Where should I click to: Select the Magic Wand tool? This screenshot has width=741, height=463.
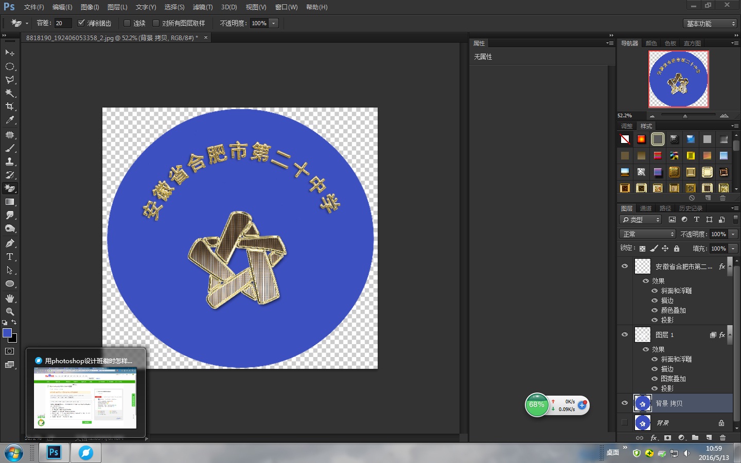tap(10, 93)
